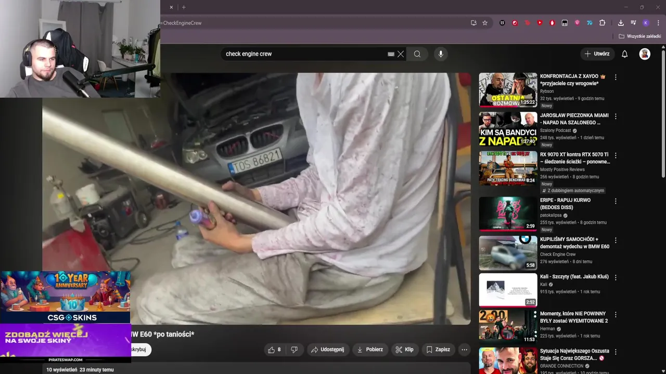The width and height of the screenshot is (666, 374).
Task: Open the pink shield U extension
Action: (x=577, y=23)
